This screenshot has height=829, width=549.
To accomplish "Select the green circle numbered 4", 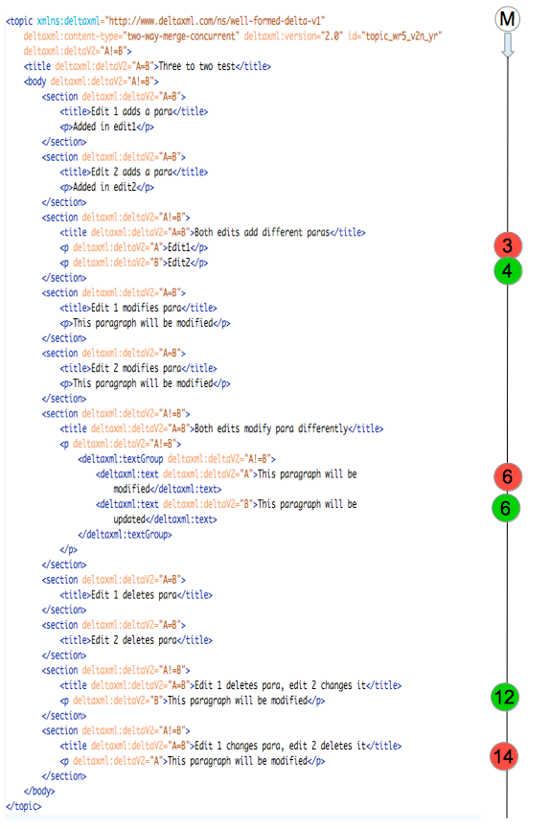I will (x=507, y=271).
